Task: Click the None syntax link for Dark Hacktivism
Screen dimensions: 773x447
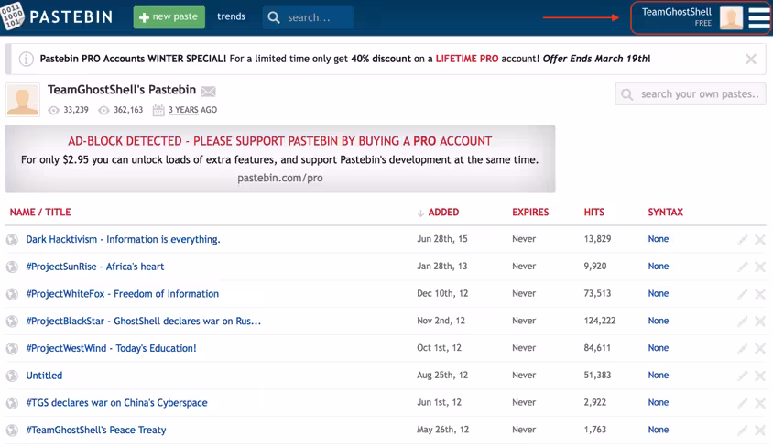Action: coord(659,239)
